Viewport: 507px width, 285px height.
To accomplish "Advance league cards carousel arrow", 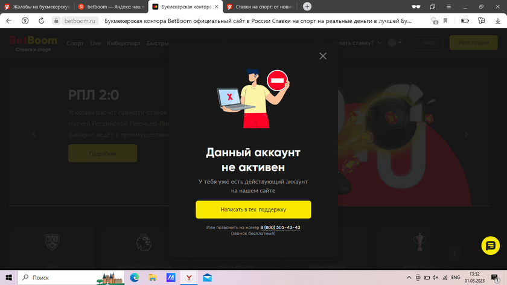I will [x=454, y=253].
